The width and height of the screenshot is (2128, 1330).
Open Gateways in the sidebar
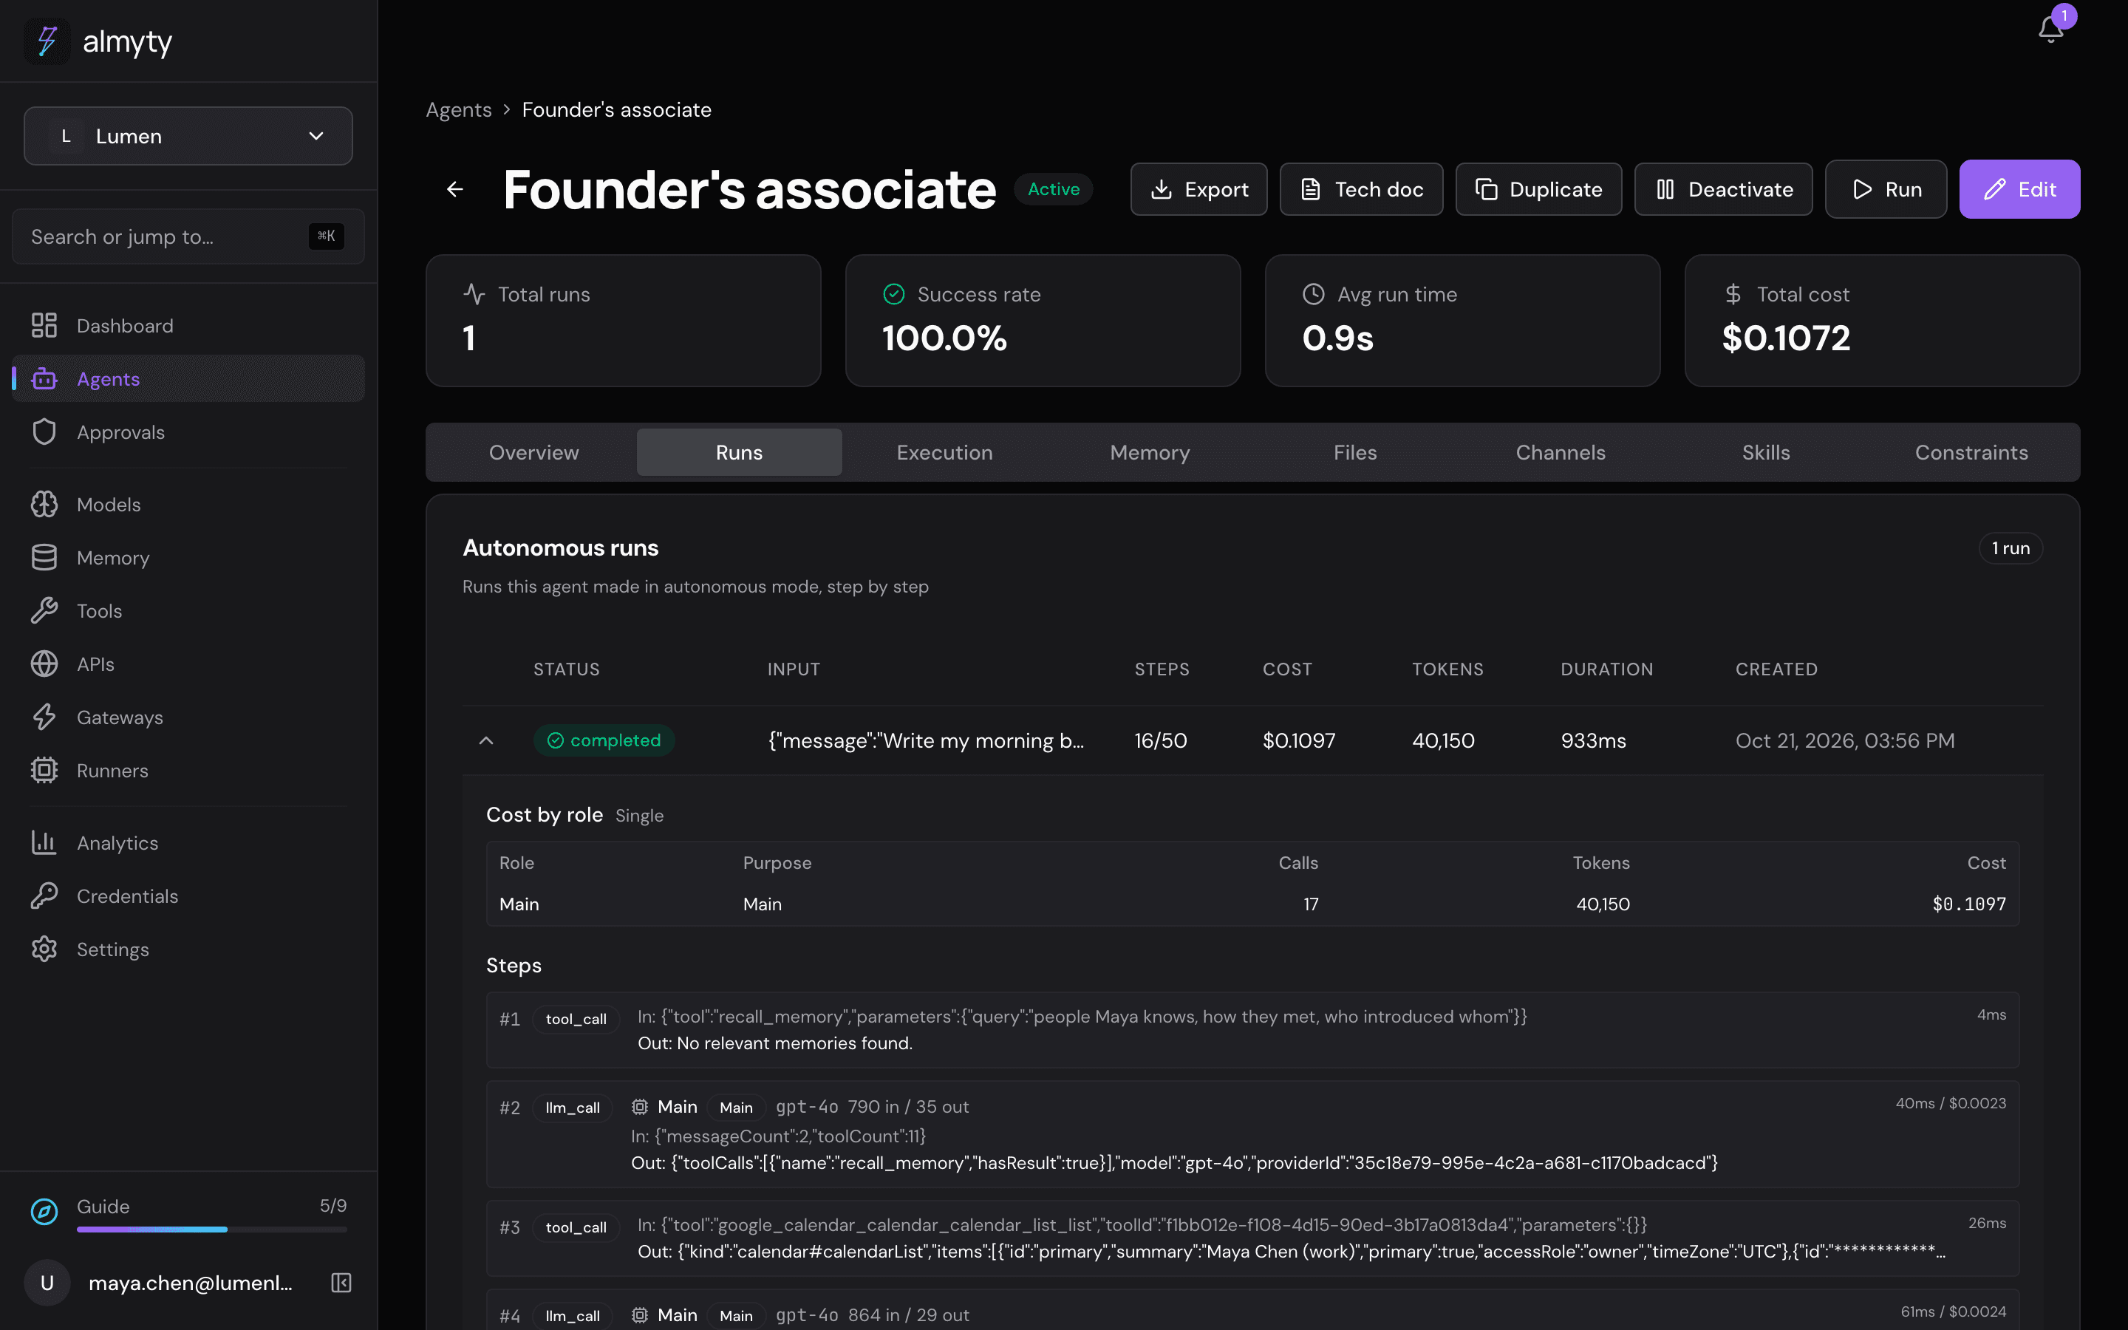coord(188,717)
